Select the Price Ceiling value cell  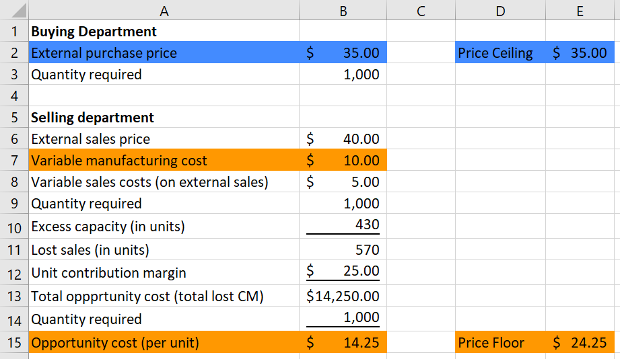coord(580,52)
